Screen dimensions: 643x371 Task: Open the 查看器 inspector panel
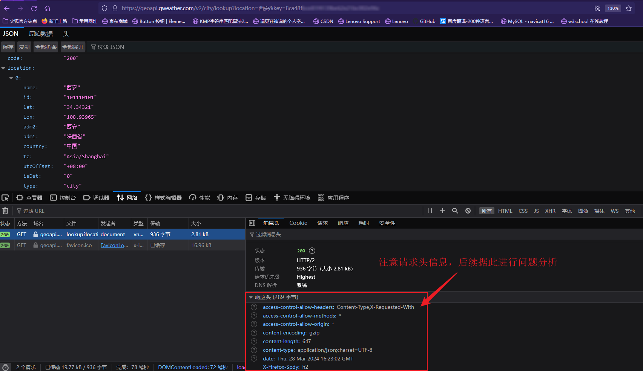(29, 198)
